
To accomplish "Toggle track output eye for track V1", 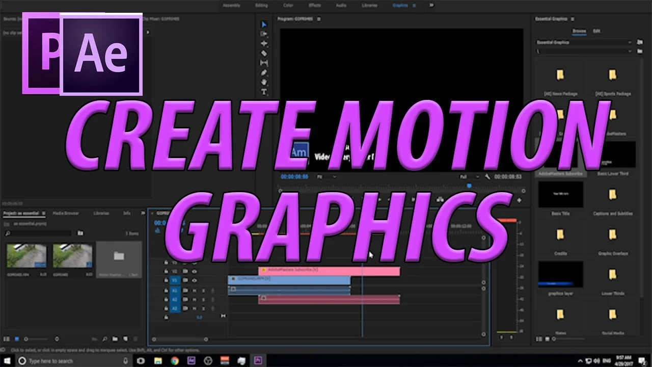I will pyautogui.click(x=195, y=280).
